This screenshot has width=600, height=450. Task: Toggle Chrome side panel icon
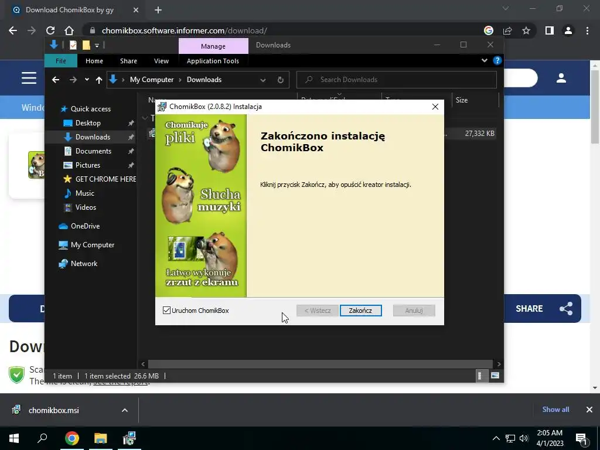click(550, 30)
